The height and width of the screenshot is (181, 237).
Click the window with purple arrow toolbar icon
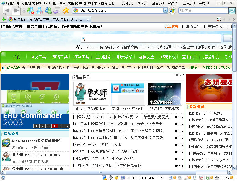(x=57, y=11)
